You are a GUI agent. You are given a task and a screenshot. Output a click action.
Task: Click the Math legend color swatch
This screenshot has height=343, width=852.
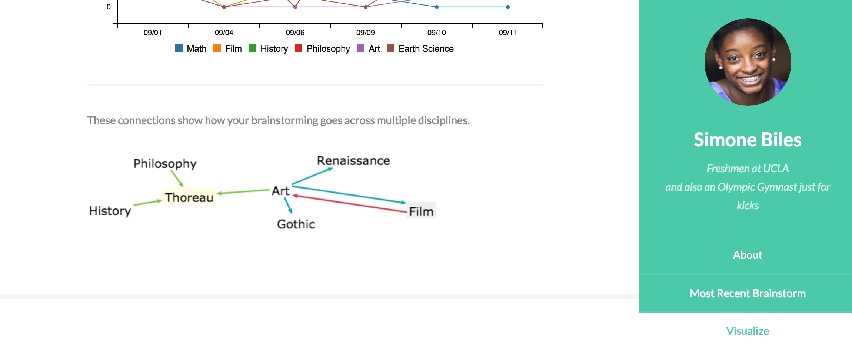(179, 48)
